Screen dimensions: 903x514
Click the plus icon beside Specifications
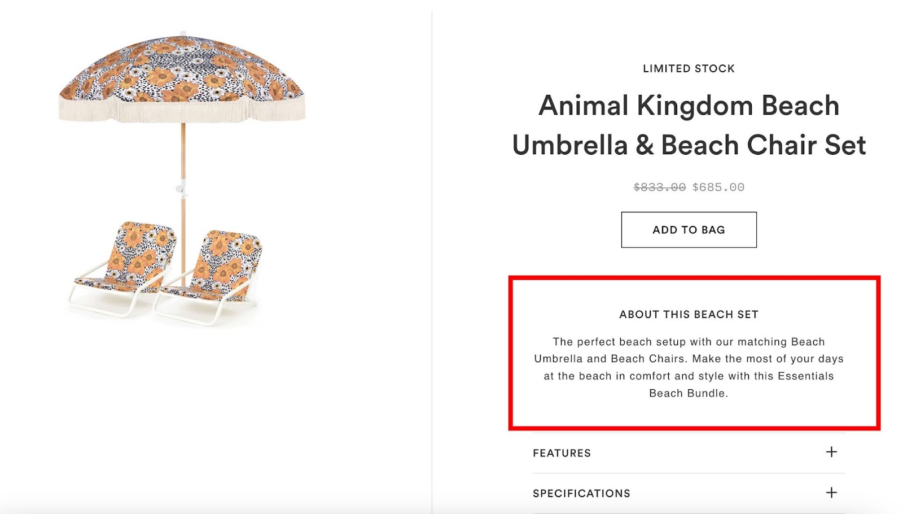[831, 493]
